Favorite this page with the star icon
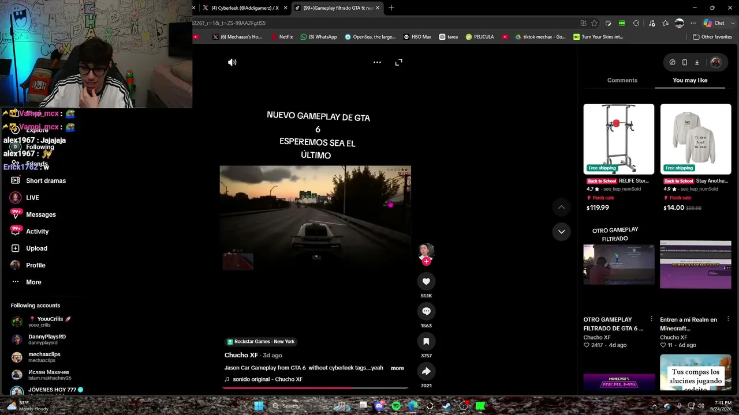Screen dimensions: 739x415 coord(594,23)
